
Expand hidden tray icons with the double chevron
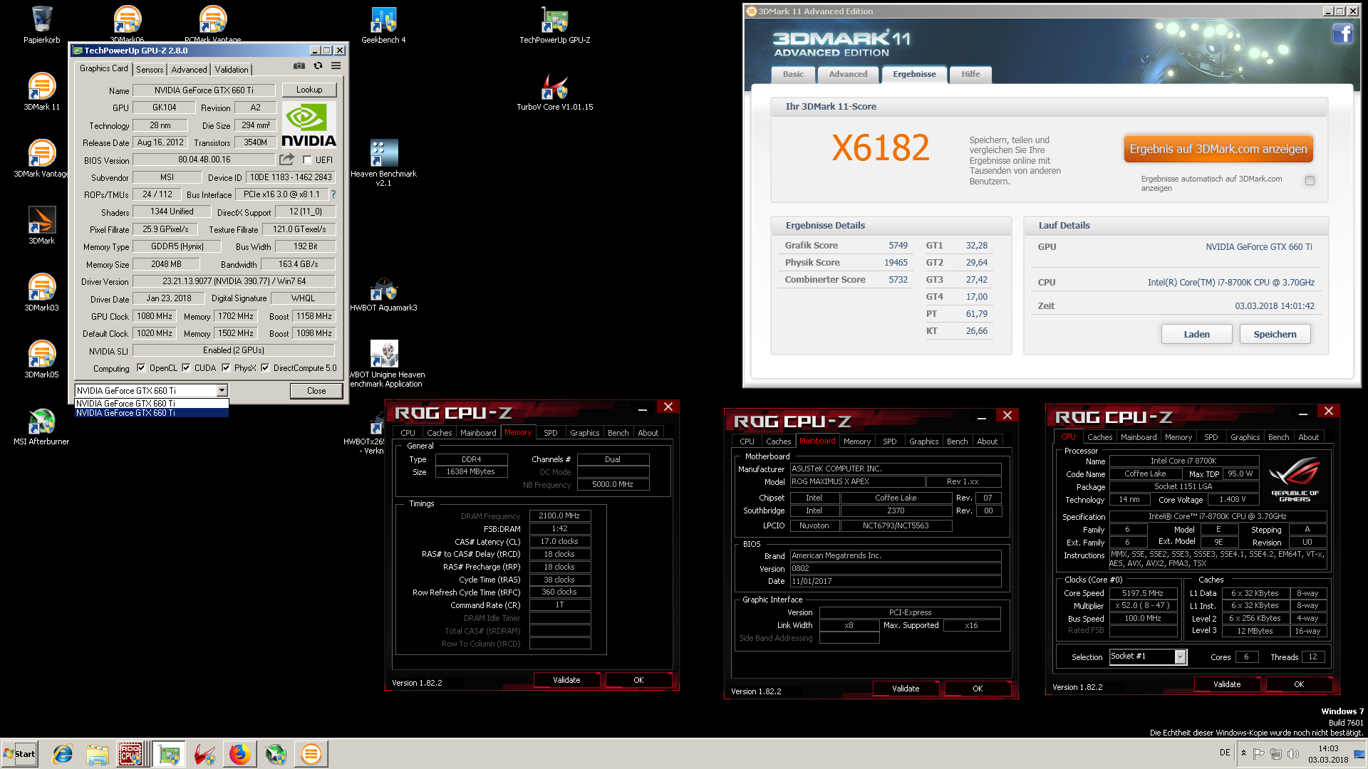click(1243, 753)
